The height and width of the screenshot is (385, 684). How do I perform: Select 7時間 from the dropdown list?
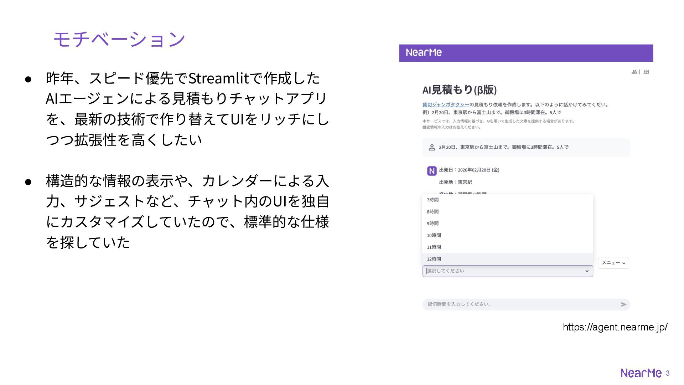coord(433,200)
